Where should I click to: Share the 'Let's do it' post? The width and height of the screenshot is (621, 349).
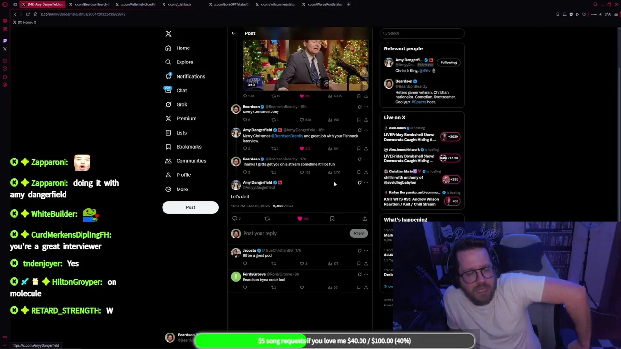365,219
